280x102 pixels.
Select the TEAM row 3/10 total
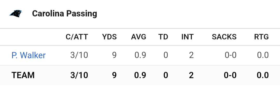click(79, 75)
